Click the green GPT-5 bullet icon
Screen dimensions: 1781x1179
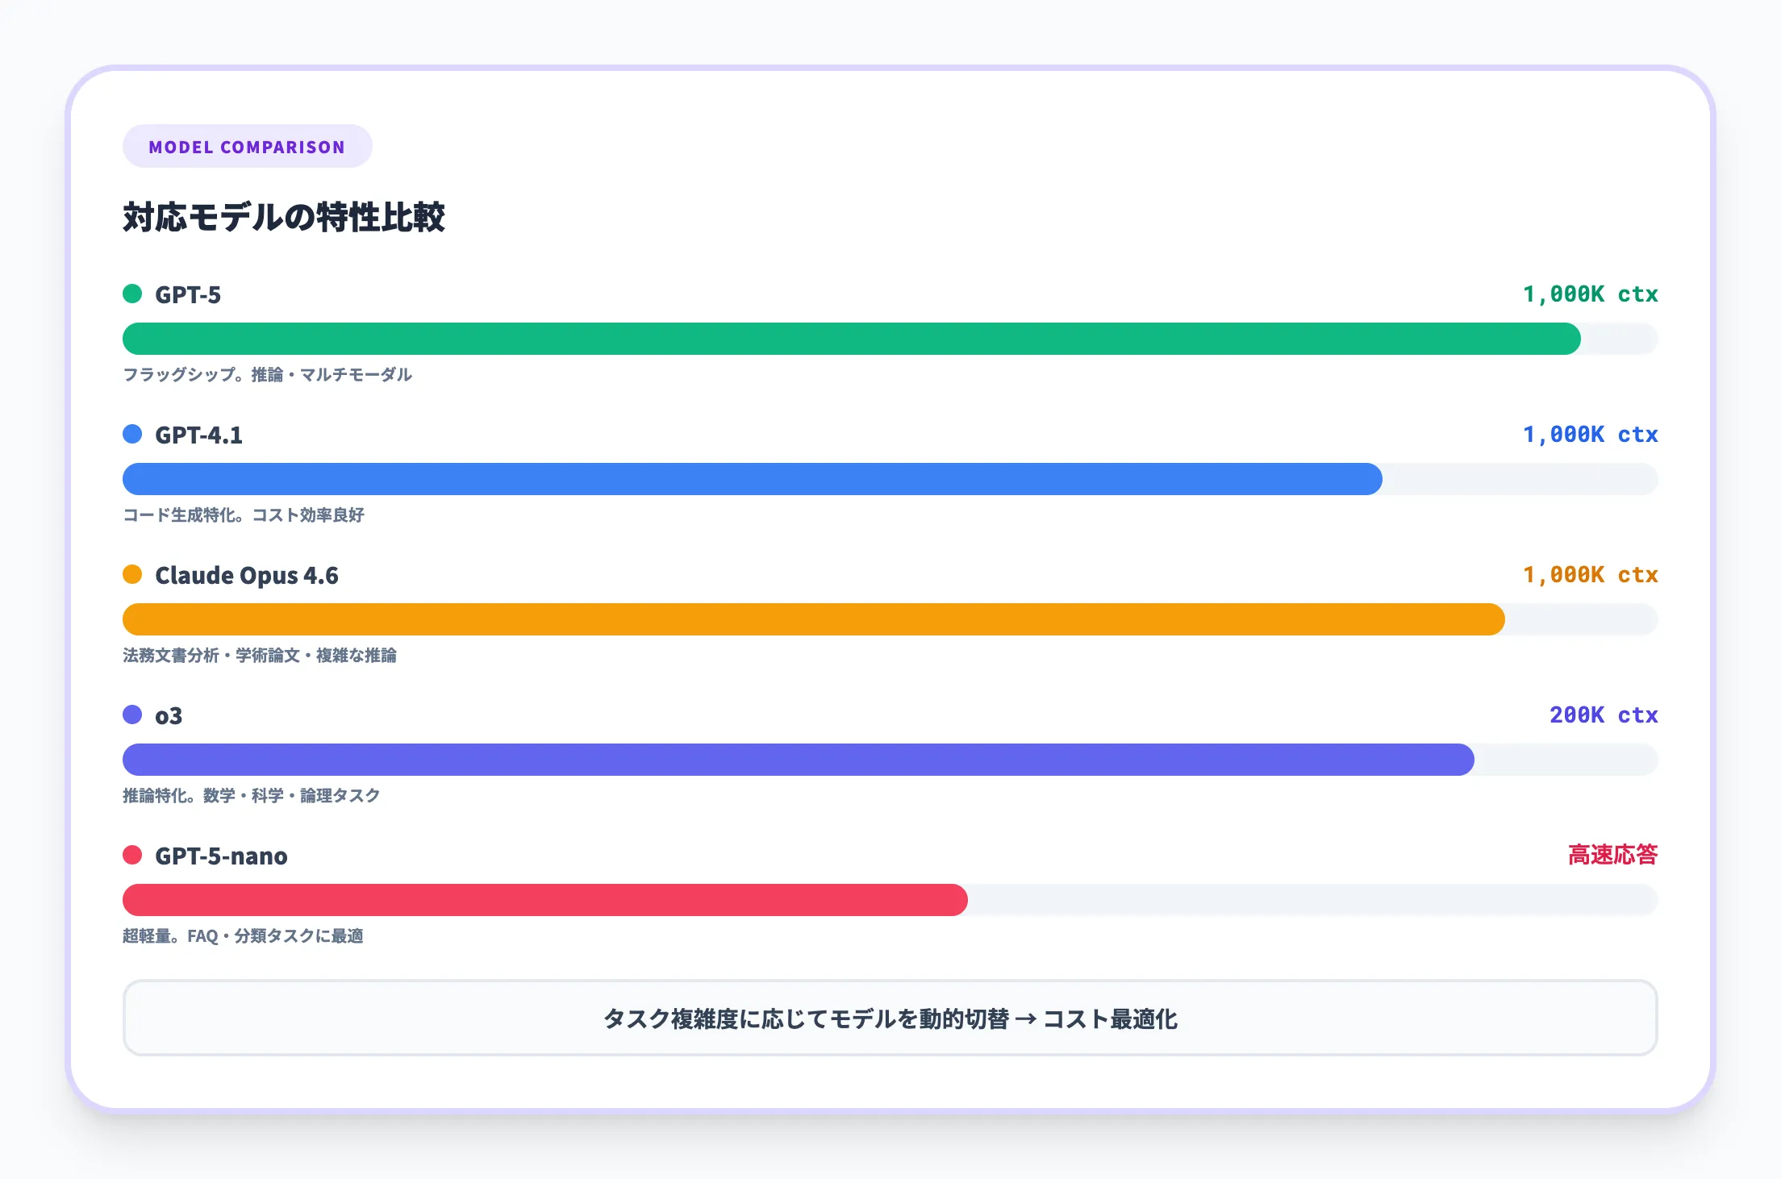coord(133,294)
